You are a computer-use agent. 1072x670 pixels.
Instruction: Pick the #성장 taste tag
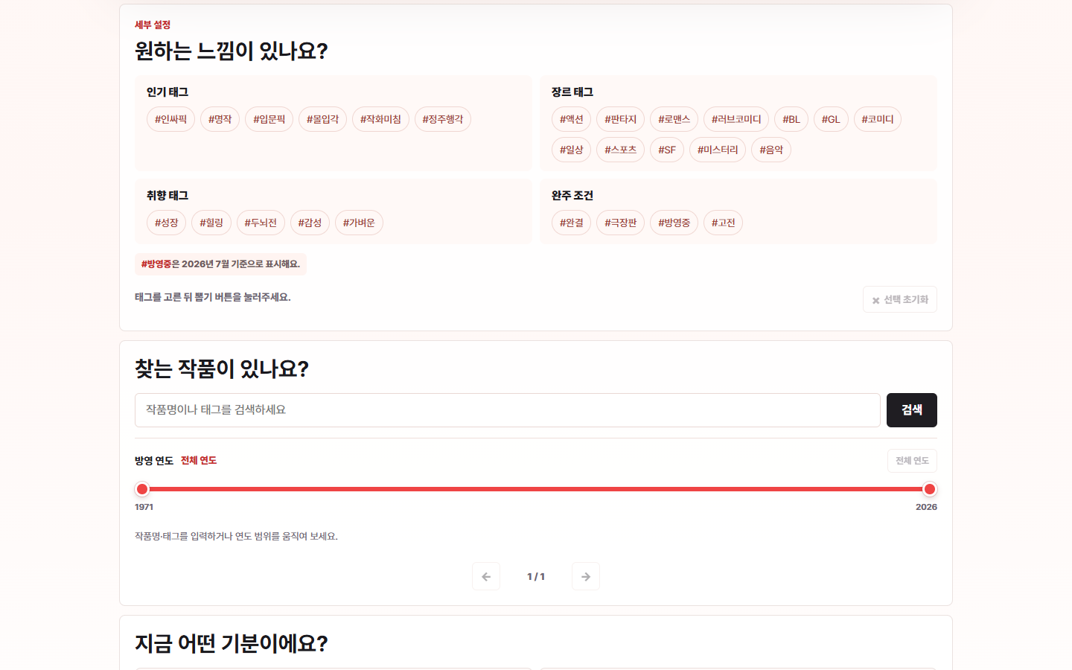coord(166,223)
